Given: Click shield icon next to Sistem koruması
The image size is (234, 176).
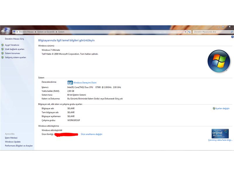Looking at the screenshot, I should click(3, 53).
